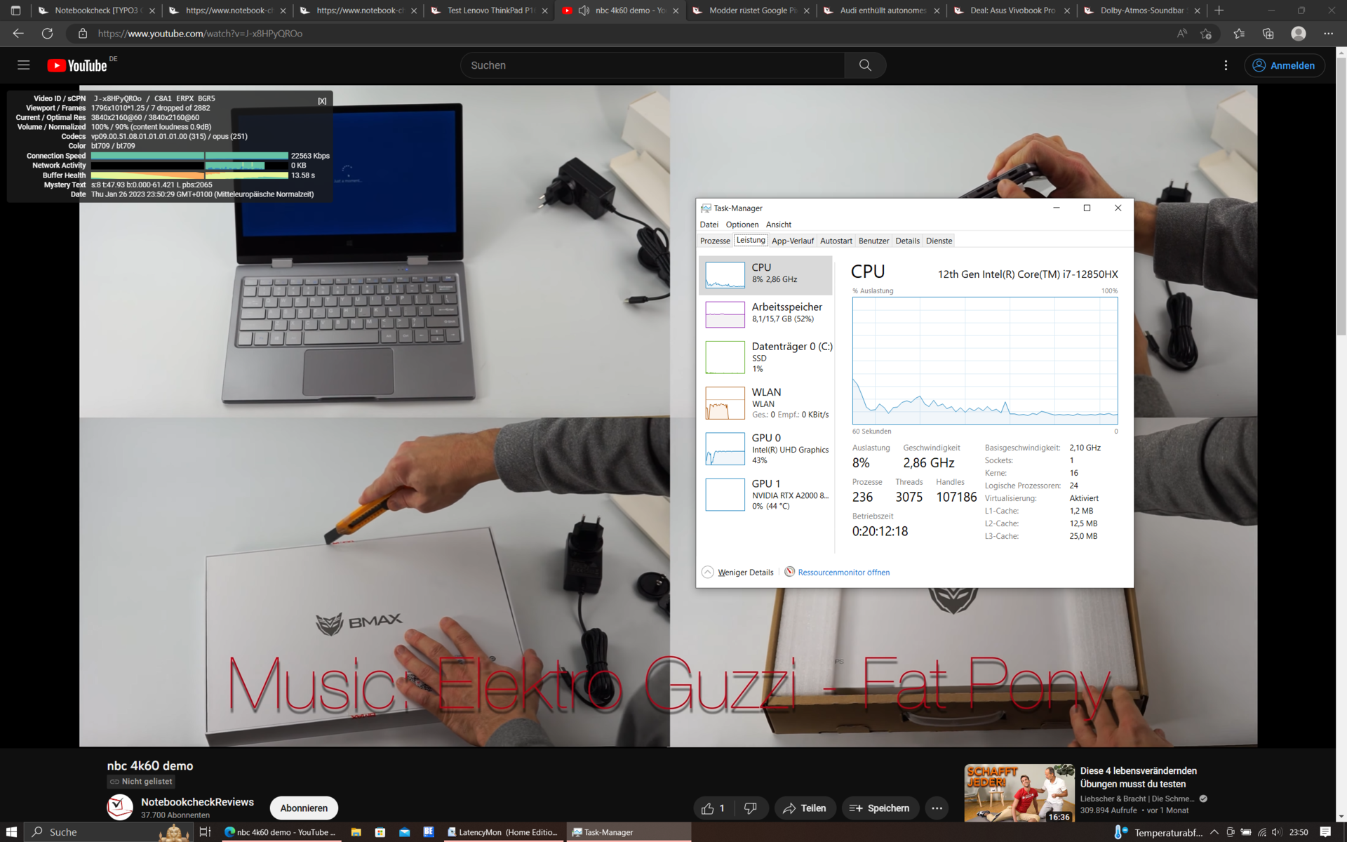
Task: Open the browser favorites list
Action: coord(1239,33)
